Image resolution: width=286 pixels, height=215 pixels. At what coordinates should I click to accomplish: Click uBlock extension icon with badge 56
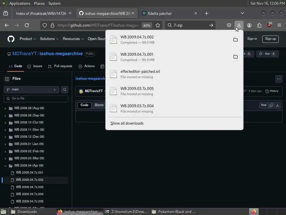pyautogui.click(x=270, y=25)
